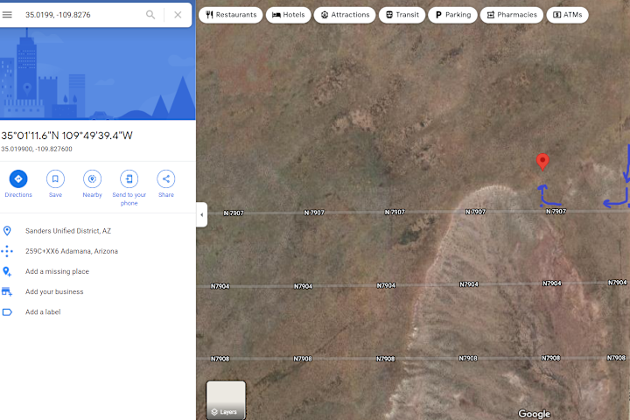Click decimal coordinates 35.019900, -109.827600
Image resolution: width=630 pixels, height=420 pixels.
(37, 149)
